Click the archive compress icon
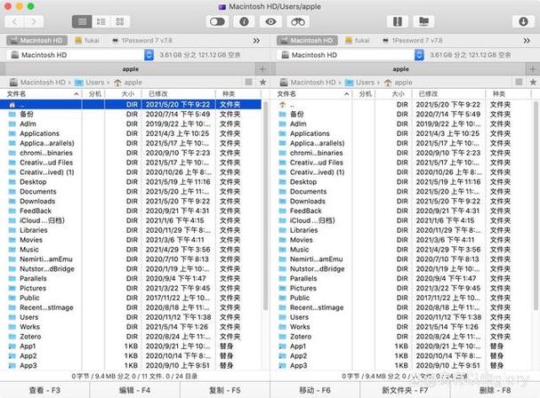 tap(398, 21)
